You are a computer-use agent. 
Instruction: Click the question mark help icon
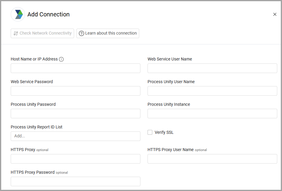point(81,33)
